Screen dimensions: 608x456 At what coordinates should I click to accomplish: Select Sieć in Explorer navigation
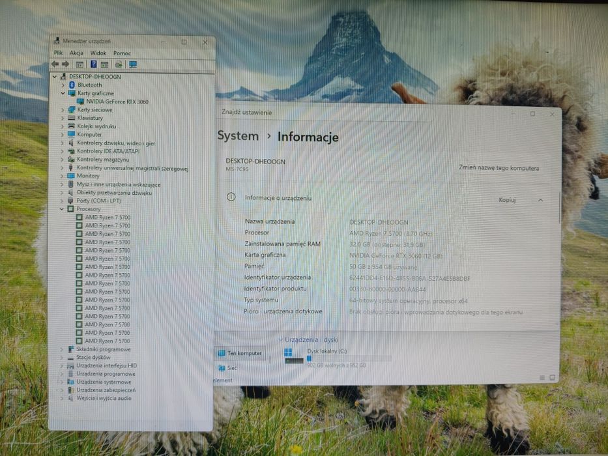pyautogui.click(x=232, y=368)
